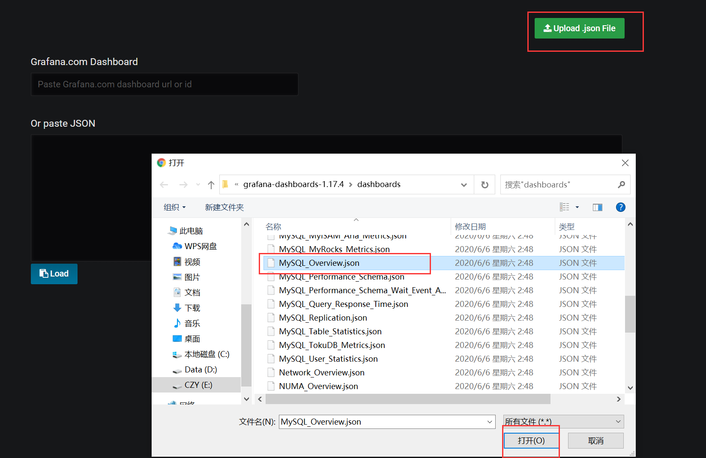Open the view options dropdown arrow
The height and width of the screenshot is (458, 706).
coord(577,207)
